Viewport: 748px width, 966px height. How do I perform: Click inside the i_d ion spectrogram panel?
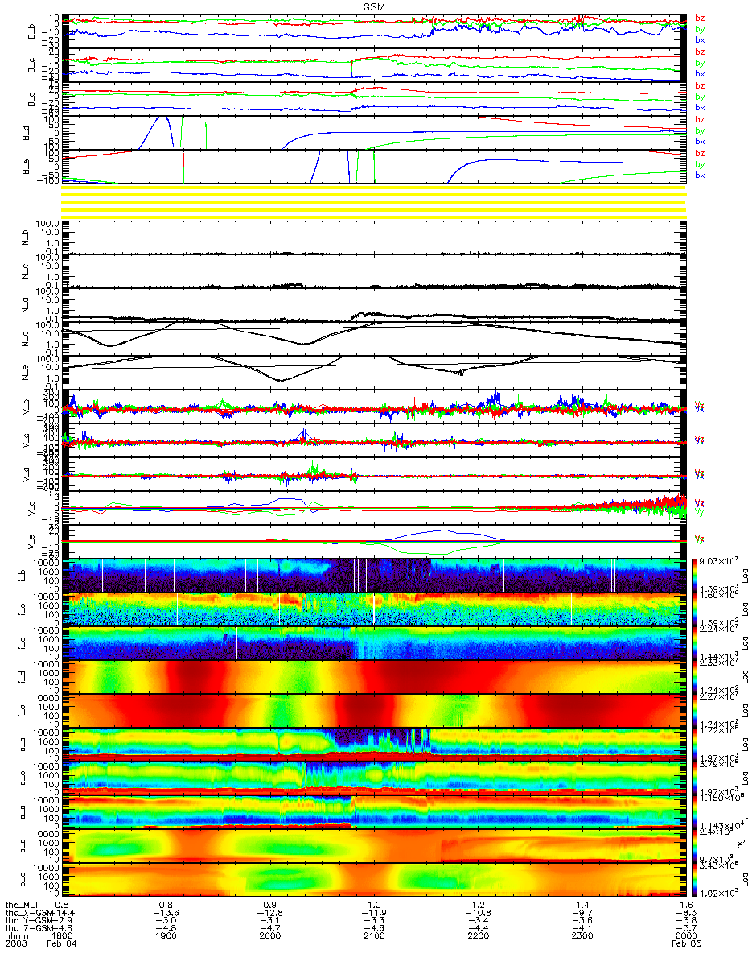point(375,676)
